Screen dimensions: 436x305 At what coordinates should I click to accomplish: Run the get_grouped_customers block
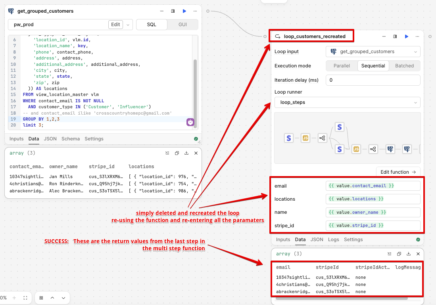point(184,11)
